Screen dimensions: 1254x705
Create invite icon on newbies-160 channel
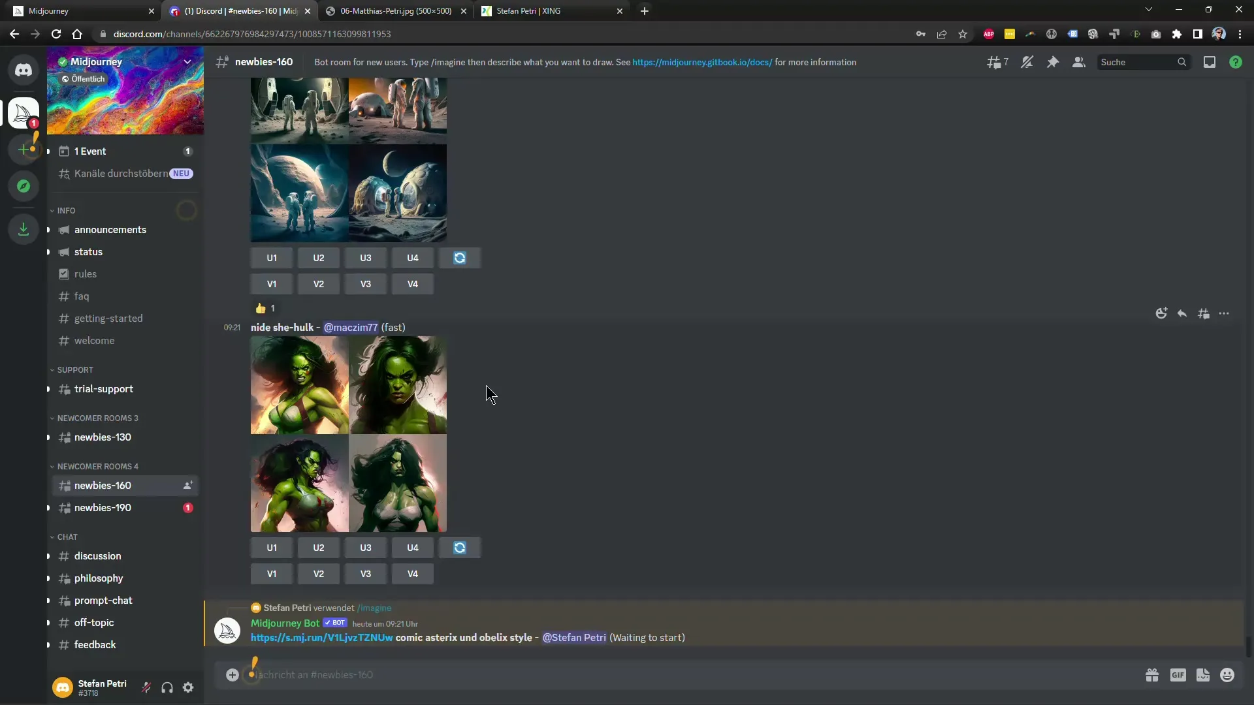click(x=187, y=486)
